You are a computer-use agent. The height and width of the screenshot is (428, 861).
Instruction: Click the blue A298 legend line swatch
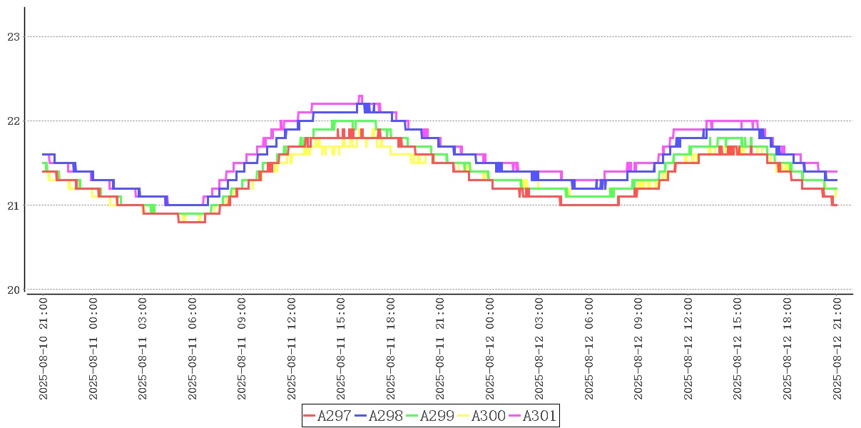tap(361, 416)
